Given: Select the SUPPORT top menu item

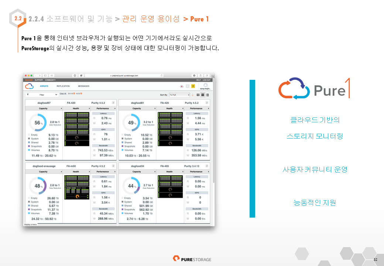Looking at the screenshot, I should 39,80.
